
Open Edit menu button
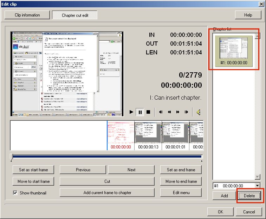click(181, 193)
